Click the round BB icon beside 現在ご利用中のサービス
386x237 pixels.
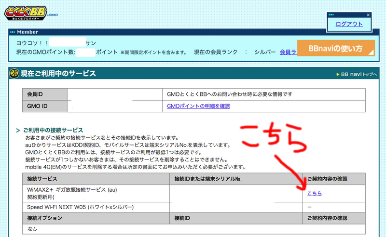(x=14, y=73)
